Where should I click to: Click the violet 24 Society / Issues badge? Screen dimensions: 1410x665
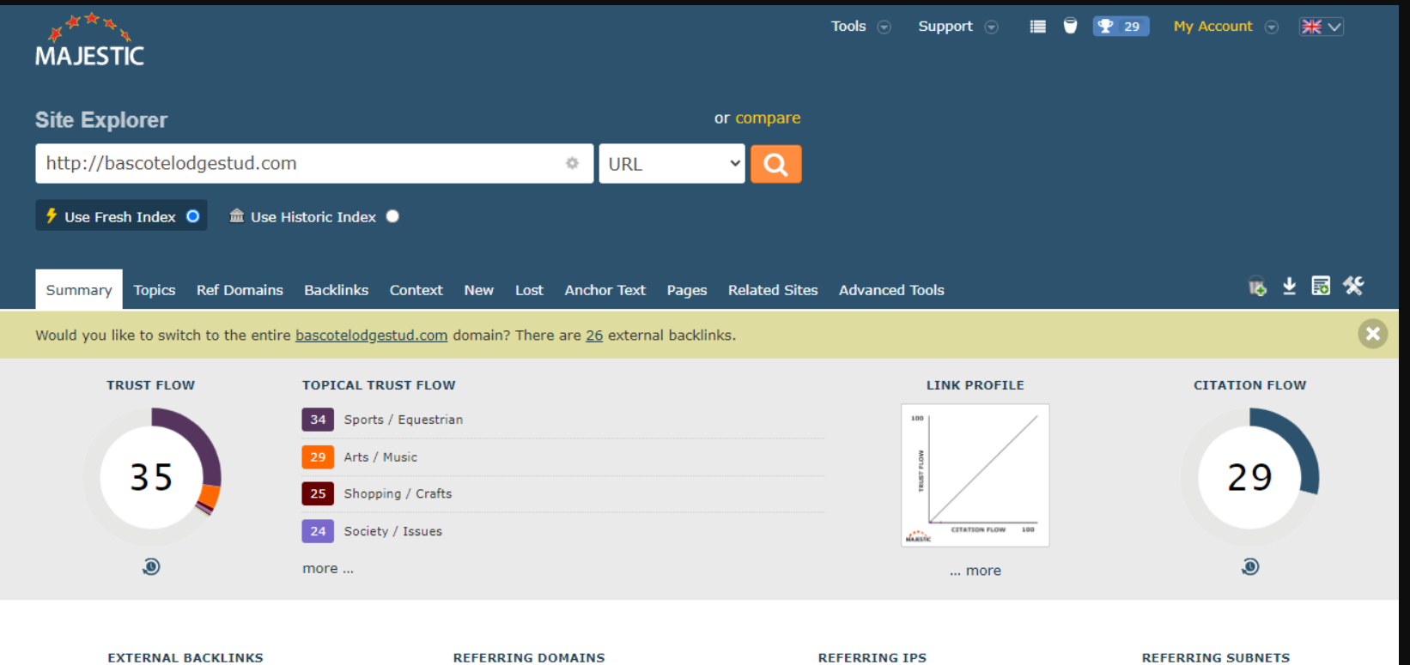click(x=318, y=531)
